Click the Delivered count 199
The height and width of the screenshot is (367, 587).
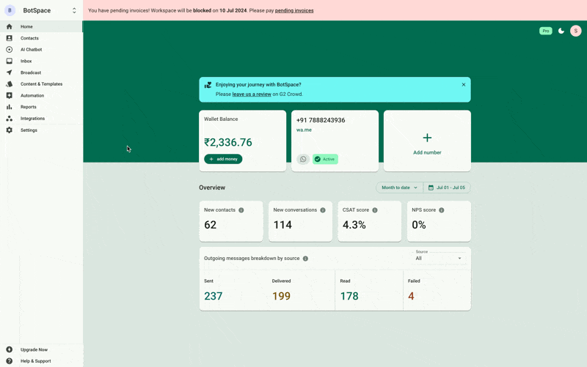pyautogui.click(x=282, y=296)
